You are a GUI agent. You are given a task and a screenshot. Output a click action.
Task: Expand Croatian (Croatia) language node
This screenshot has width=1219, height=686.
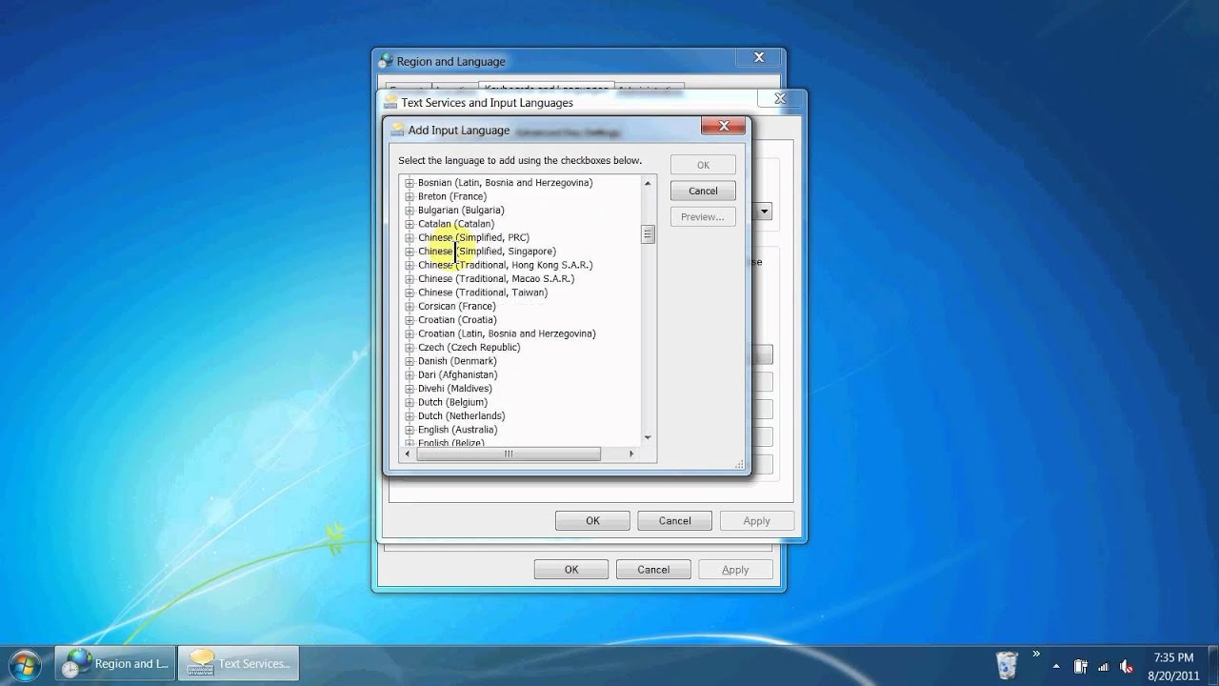pyautogui.click(x=410, y=320)
